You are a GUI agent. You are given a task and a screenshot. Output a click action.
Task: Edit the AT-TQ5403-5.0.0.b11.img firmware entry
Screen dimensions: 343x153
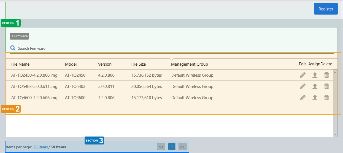point(303,86)
